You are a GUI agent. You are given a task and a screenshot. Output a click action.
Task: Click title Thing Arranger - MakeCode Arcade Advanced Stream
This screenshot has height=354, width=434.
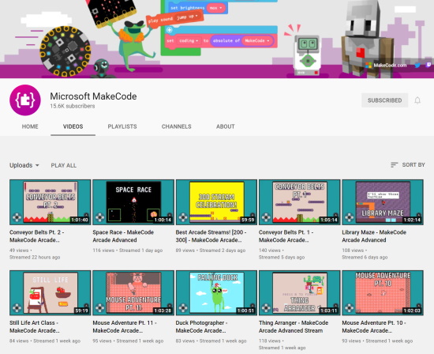(x=294, y=327)
